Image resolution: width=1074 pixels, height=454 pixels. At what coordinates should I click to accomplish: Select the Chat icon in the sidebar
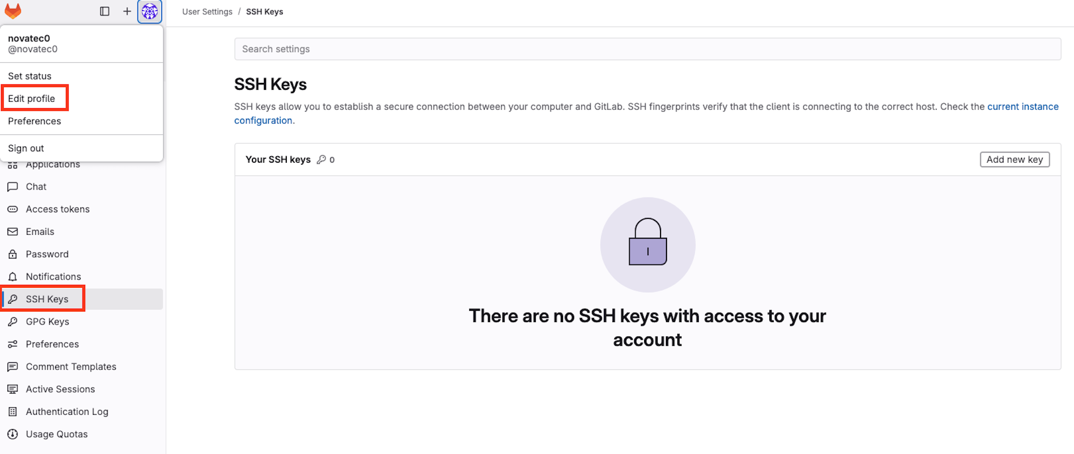tap(13, 187)
